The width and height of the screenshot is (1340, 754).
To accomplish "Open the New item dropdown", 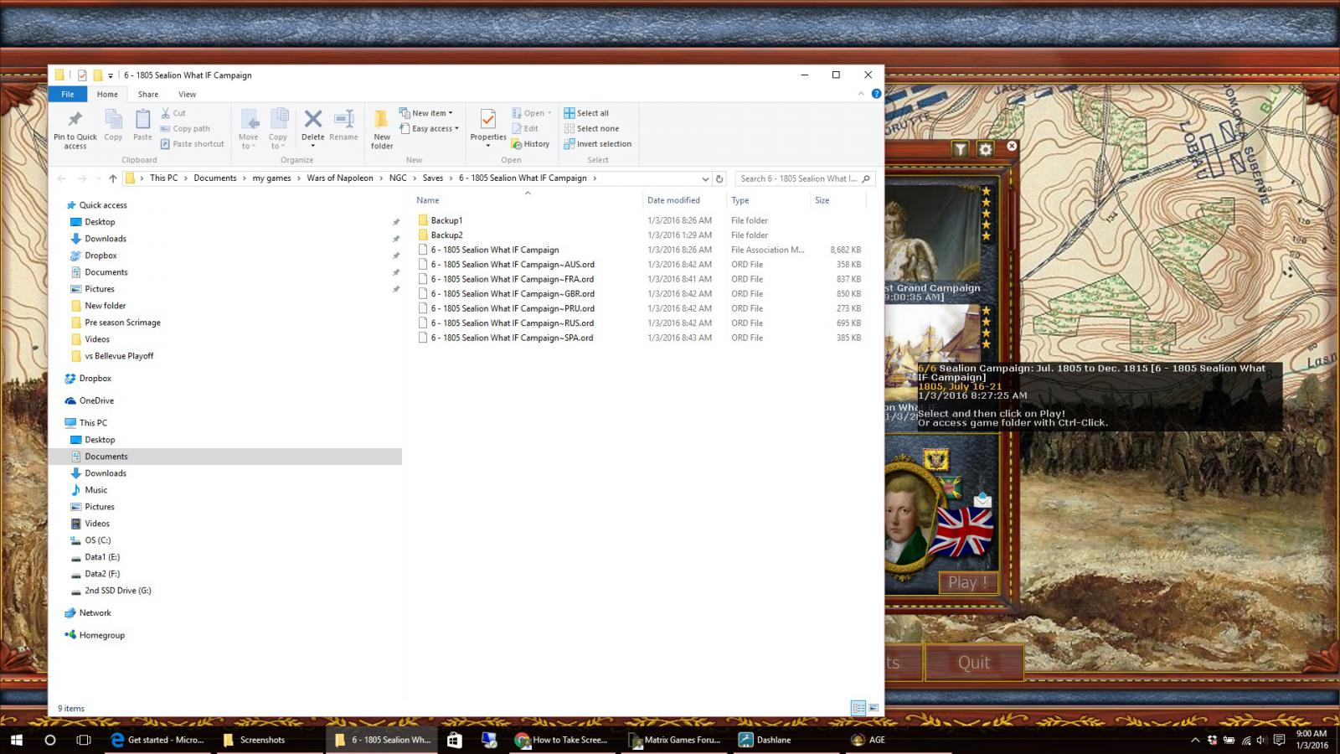I will point(428,112).
